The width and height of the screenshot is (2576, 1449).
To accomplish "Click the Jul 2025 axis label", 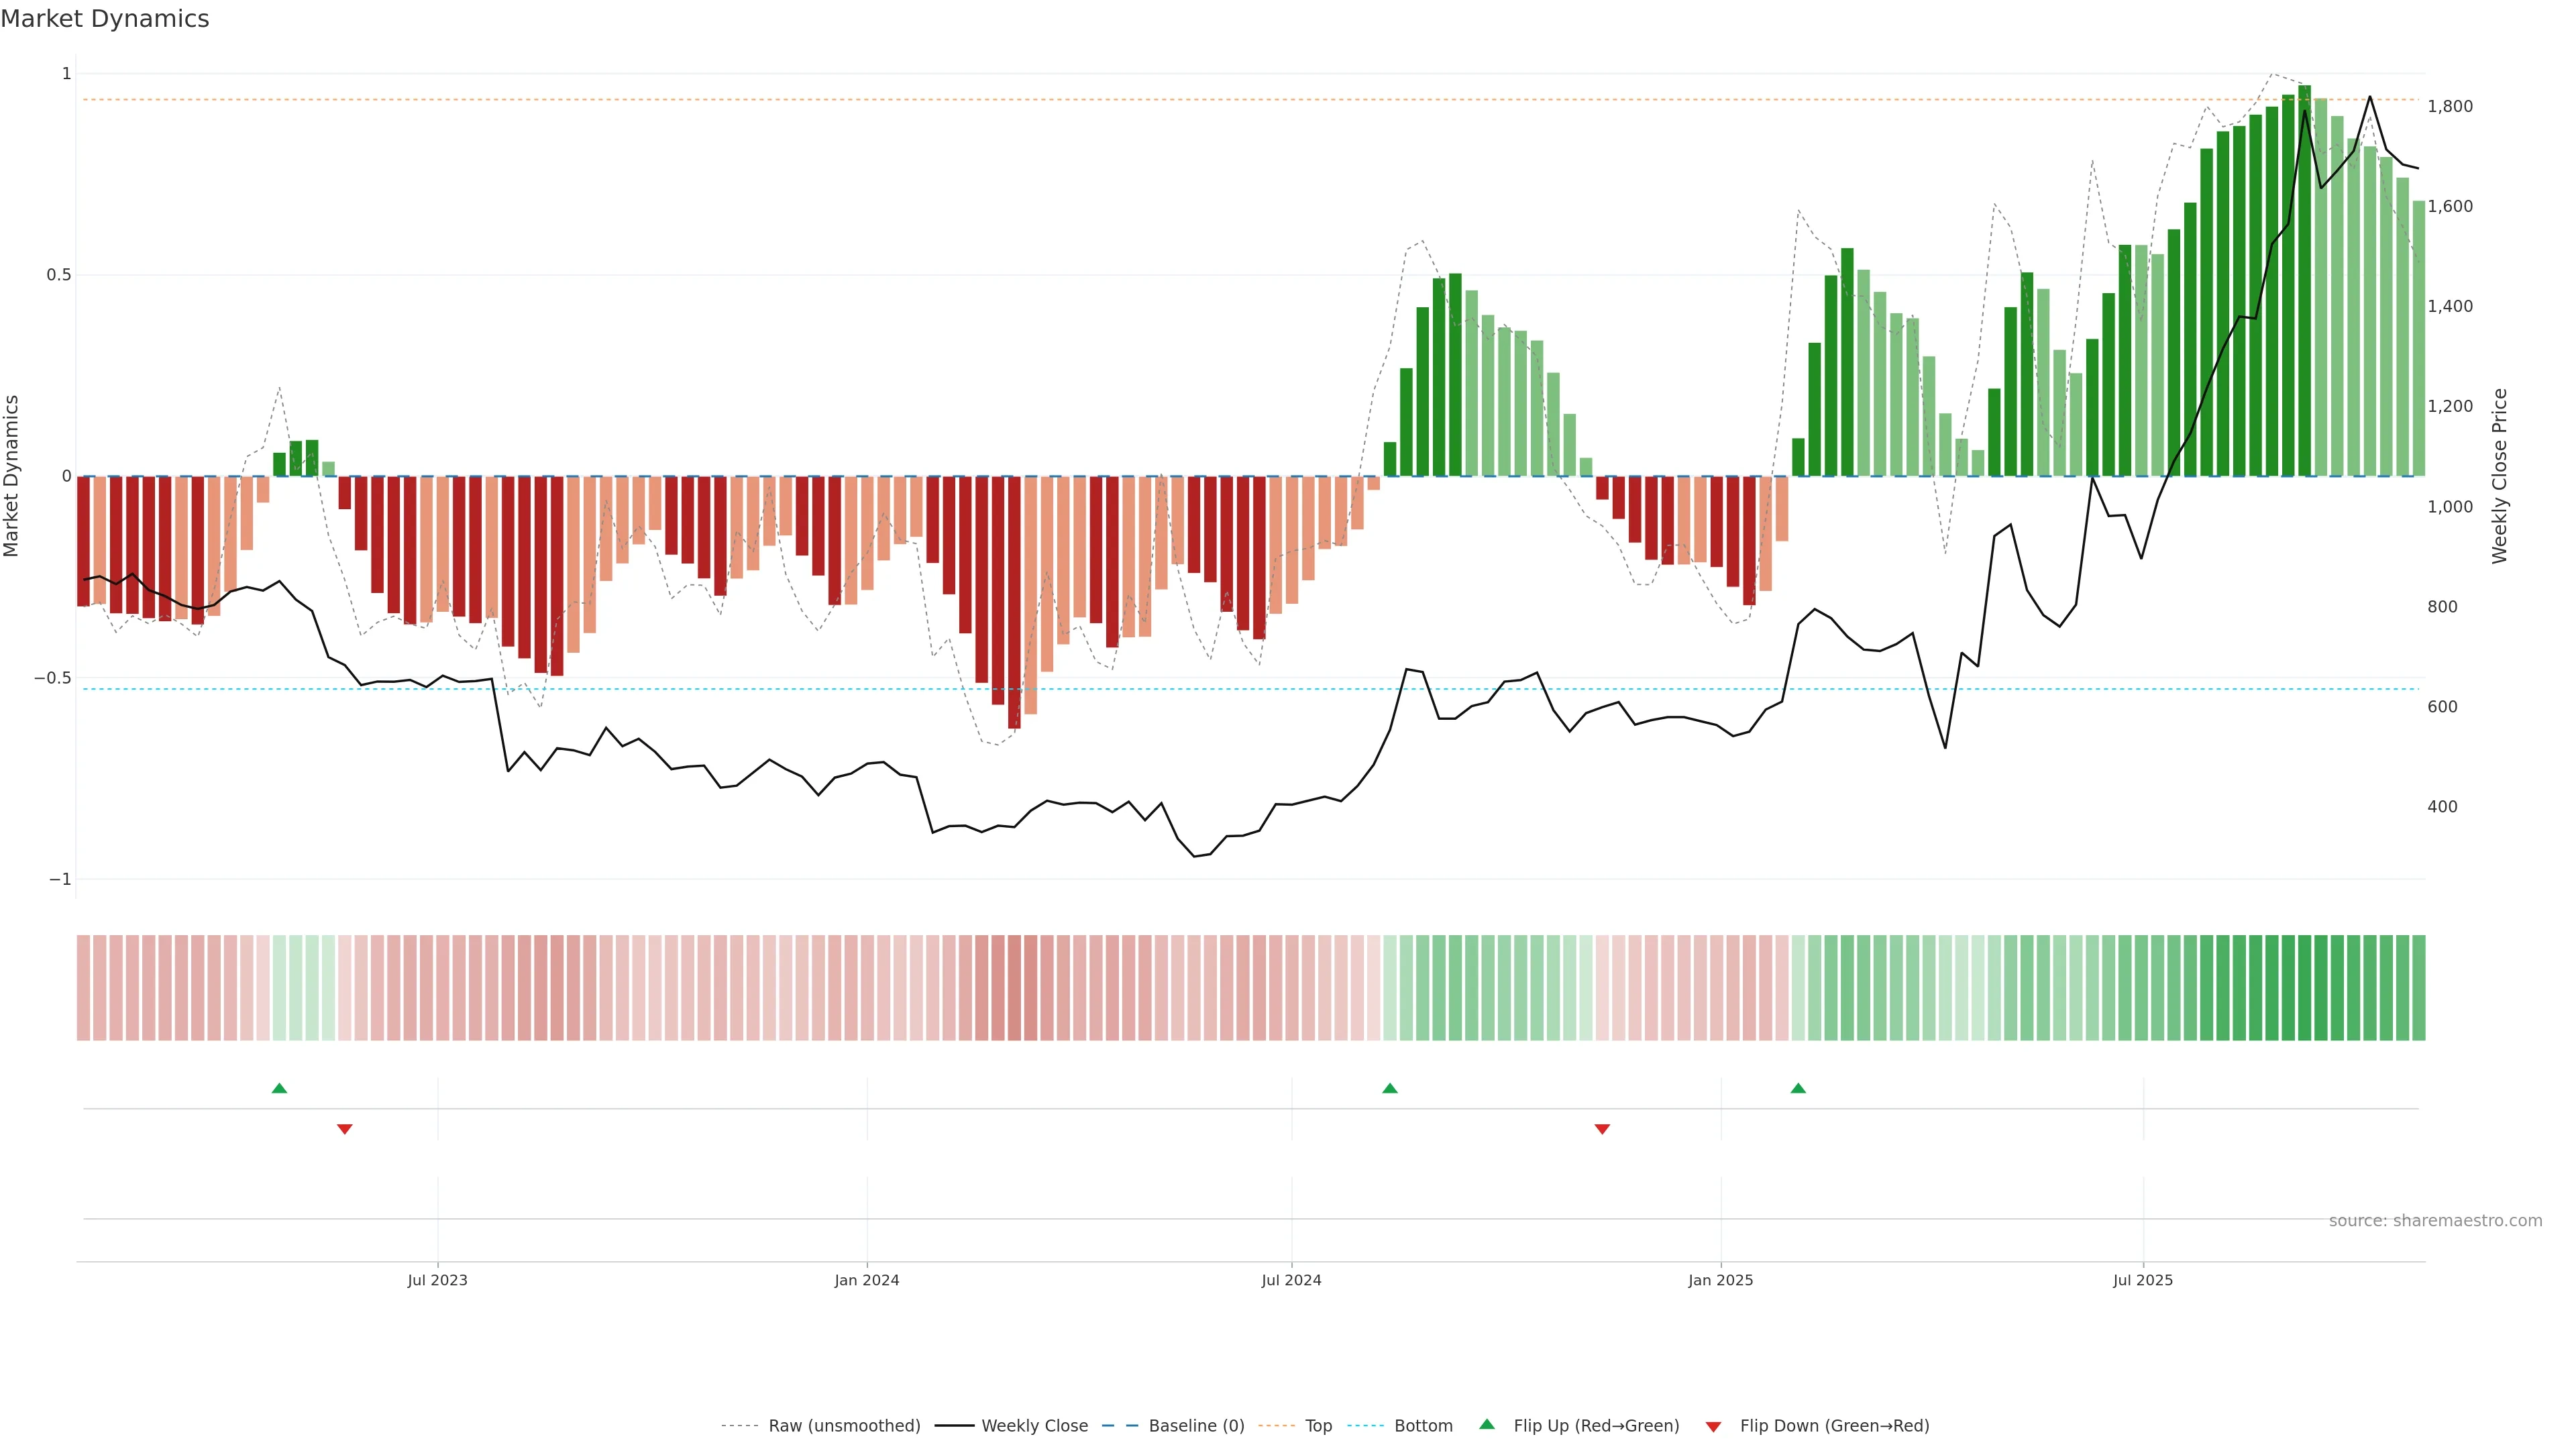I will pyautogui.click(x=2142, y=1280).
